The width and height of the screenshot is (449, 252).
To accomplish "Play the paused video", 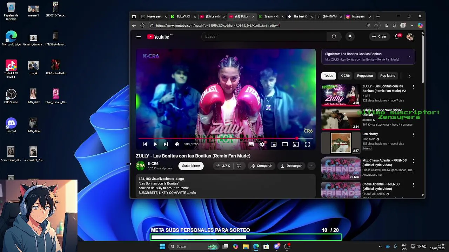I will 155,144.
